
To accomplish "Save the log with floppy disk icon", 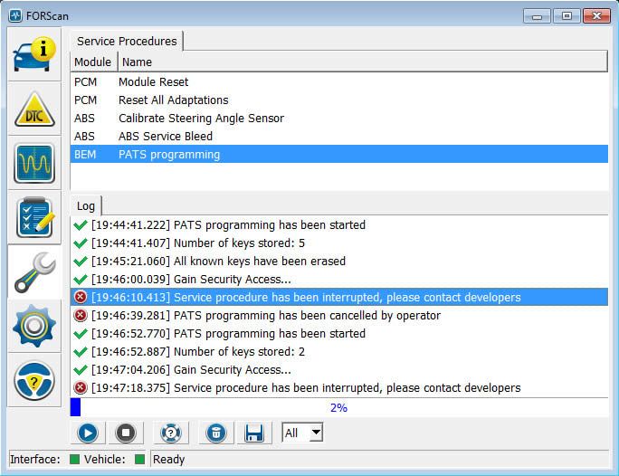I will tap(254, 433).
